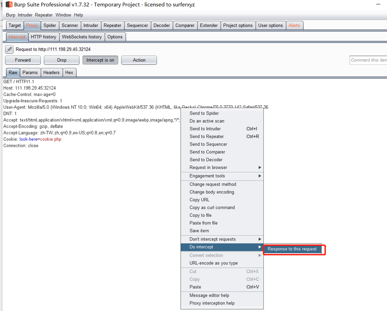Image resolution: width=387 pixels, height=311 pixels.
Task: Choose Send to Intruder in context menu
Action: [x=222, y=129]
